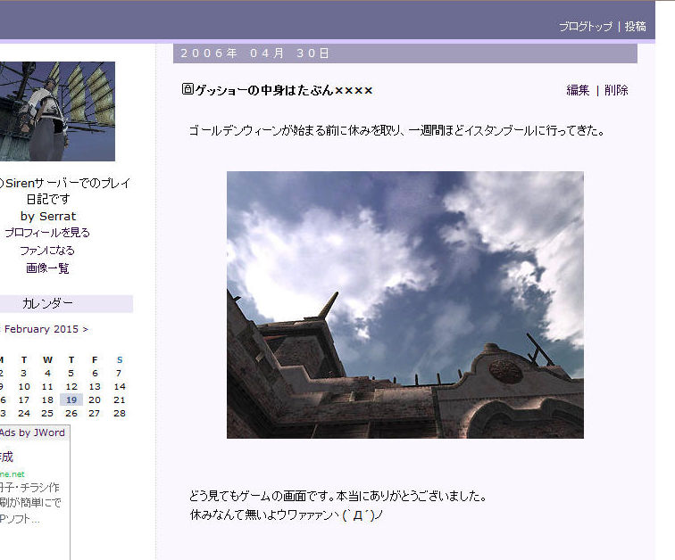Click the 削除 link for this post
The width and height of the screenshot is (675, 560).
pyautogui.click(x=616, y=90)
